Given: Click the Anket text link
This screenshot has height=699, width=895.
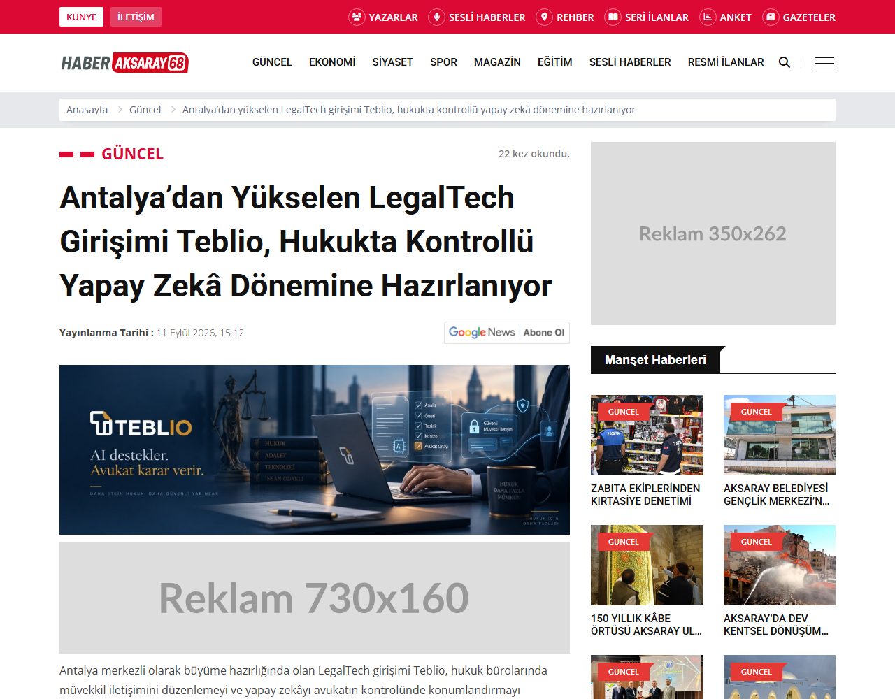Looking at the screenshot, I should click(x=736, y=17).
